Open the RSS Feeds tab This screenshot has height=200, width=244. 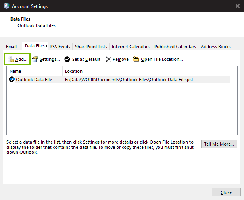coord(60,47)
